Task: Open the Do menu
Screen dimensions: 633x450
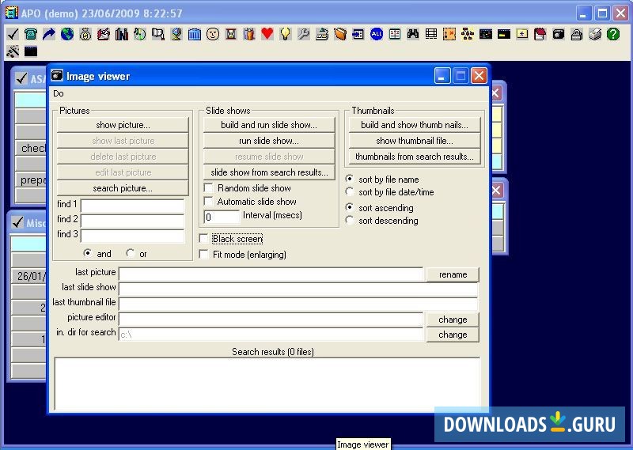Action: coord(59,93)
